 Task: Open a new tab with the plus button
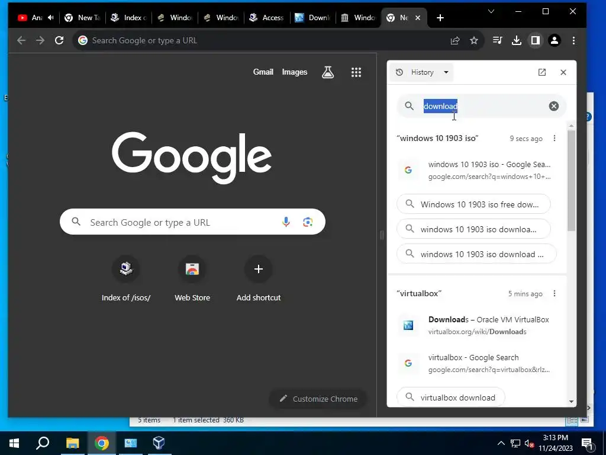tap(440, 18)
